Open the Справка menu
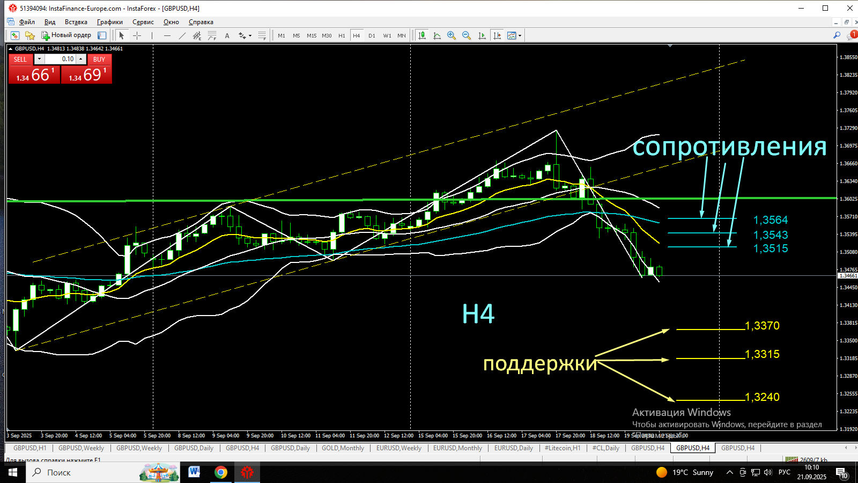This screenshot has height=483, width=858. pos(201,22)
